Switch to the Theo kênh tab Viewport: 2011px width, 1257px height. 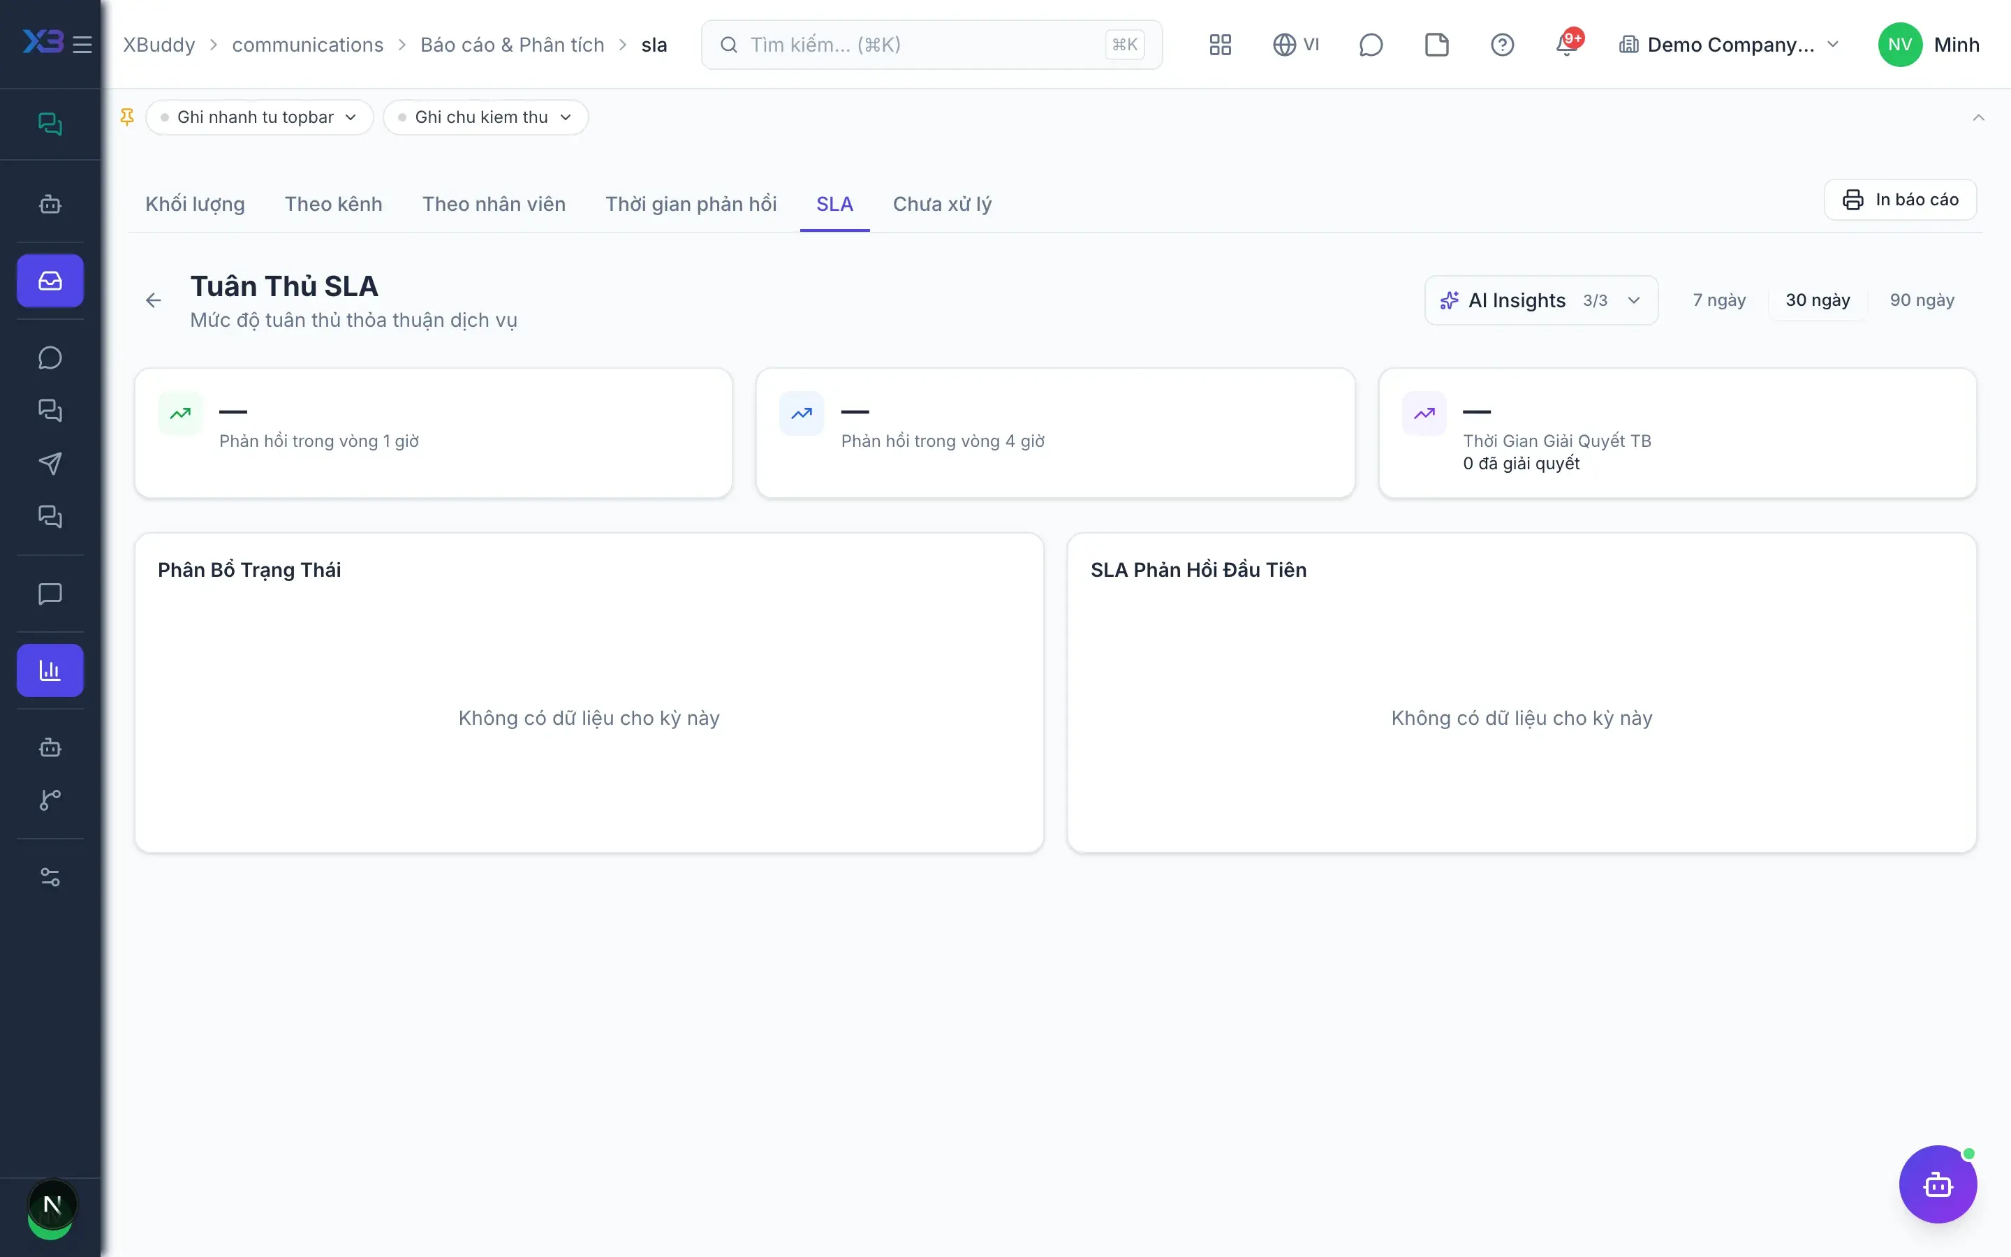coord(333,205)
